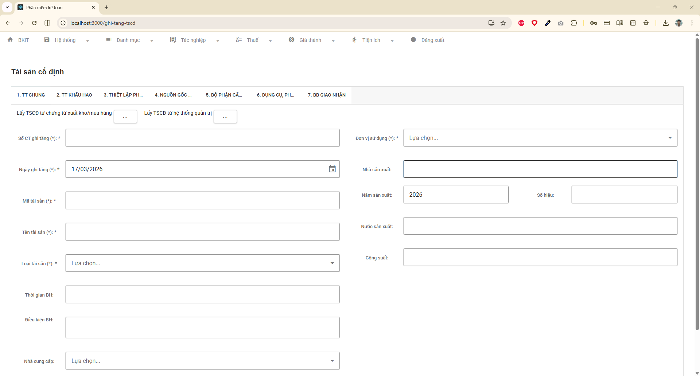
Task: Focus the Năm sản xuất field
Action: point(455,195)
